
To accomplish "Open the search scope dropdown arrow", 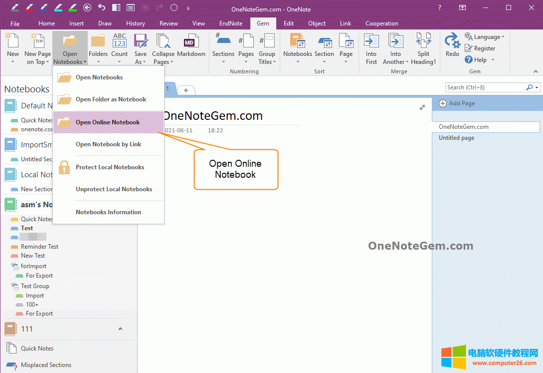I will point(536,87).
